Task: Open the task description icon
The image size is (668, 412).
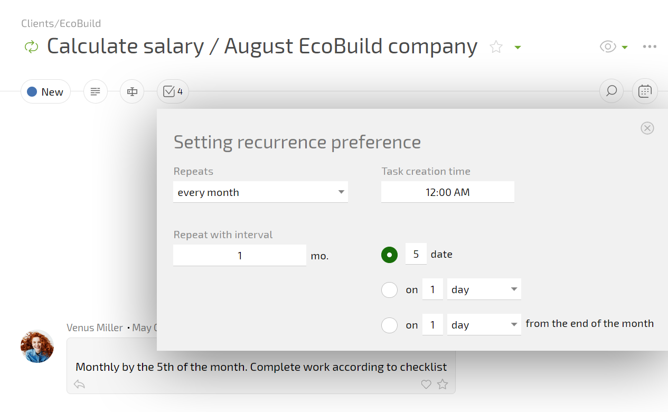Action: point(96,92)
